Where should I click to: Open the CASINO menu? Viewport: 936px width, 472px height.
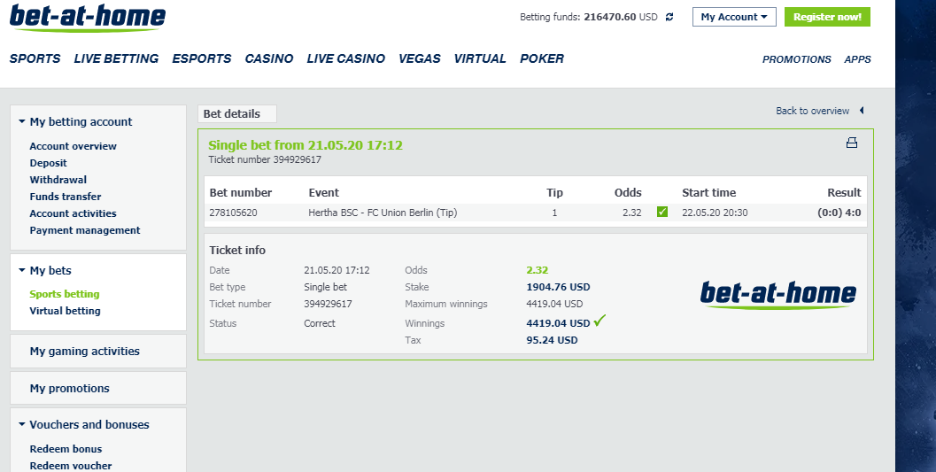[269, 58]
